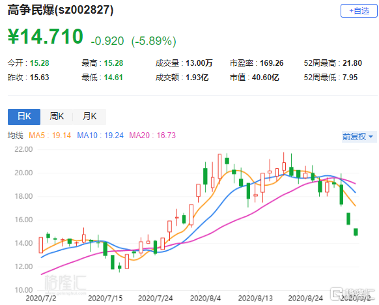This screenshot has height=305, width=379.
Task: Click the 10.00 y-axis label
Action: [23, 290]
